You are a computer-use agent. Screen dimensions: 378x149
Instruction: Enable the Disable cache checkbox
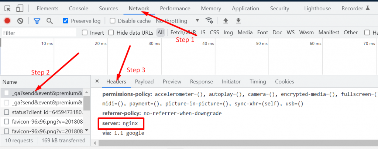113,21
